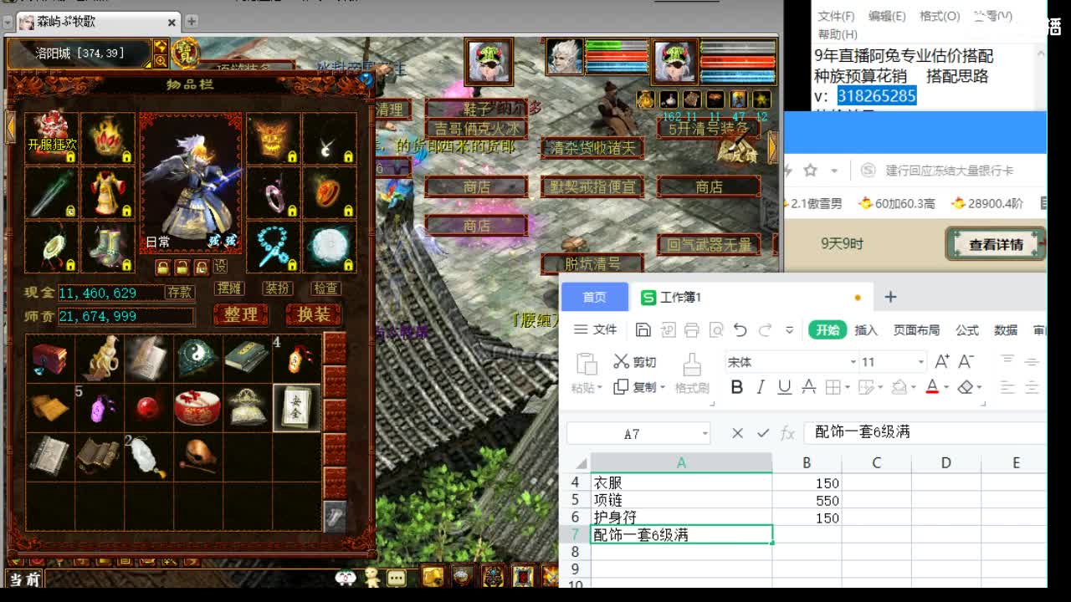This screenshot has height=602, width=1071.
Task: Click the flaming helmet equipment slot
Action: tap(107, 138)
